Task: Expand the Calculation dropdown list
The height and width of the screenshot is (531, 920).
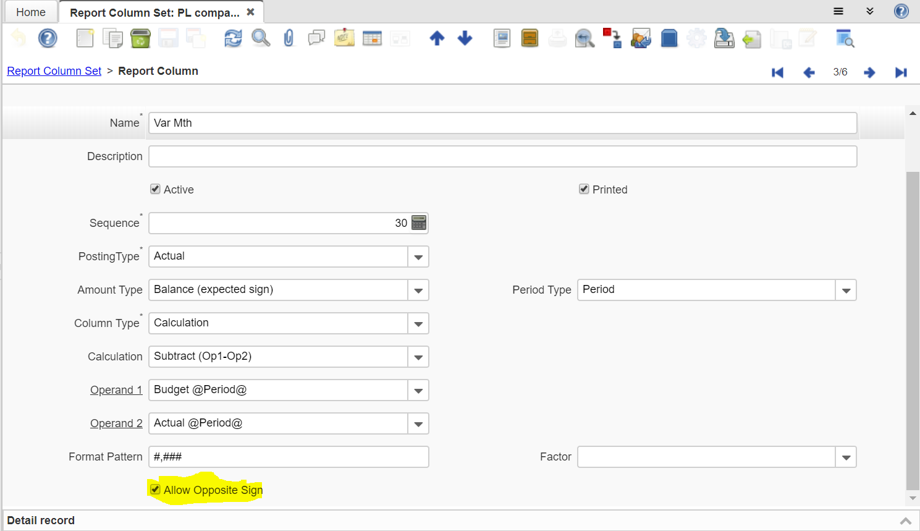Action: coord(418,357)
